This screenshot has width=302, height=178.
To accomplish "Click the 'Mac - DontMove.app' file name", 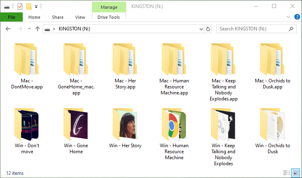I will pos(27,84).
